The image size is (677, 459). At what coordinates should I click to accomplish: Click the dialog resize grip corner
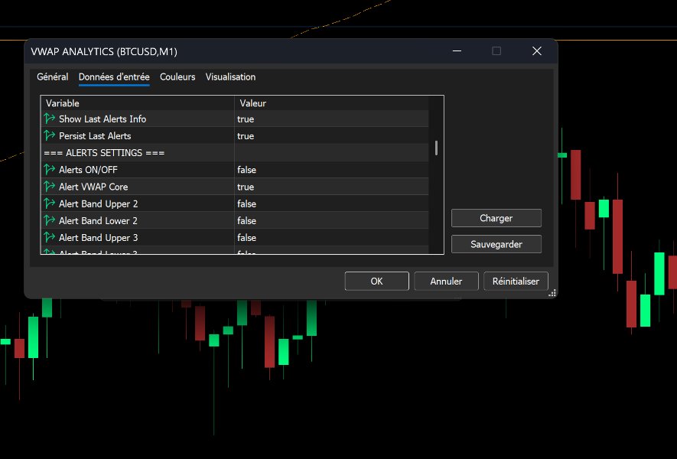pos(552,293)
